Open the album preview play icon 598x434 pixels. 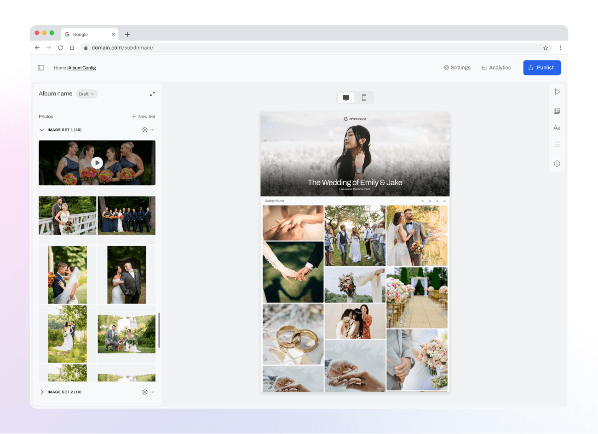(557, 91)
